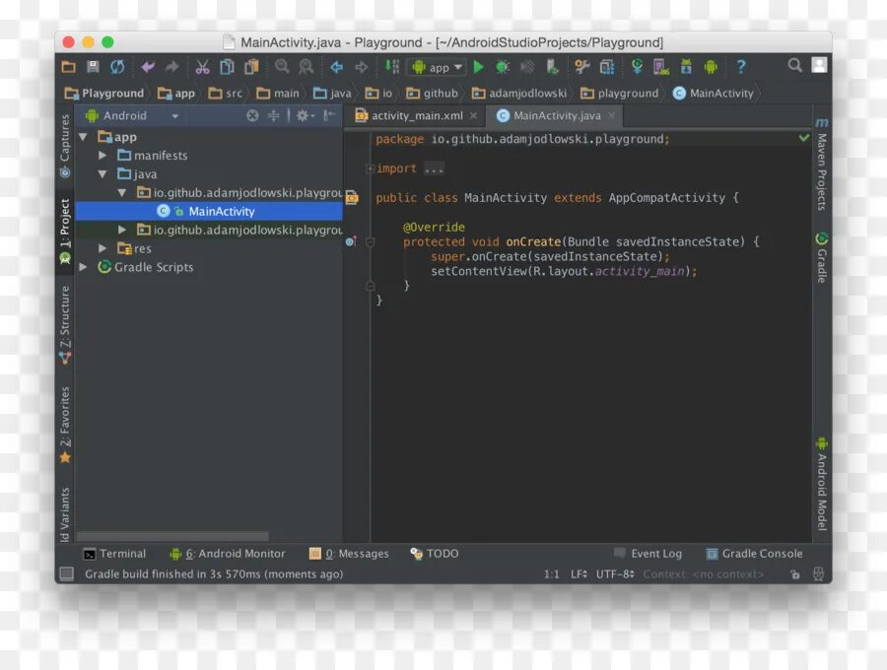Click the Copy icon in toolbar

[x=227, y=67]
